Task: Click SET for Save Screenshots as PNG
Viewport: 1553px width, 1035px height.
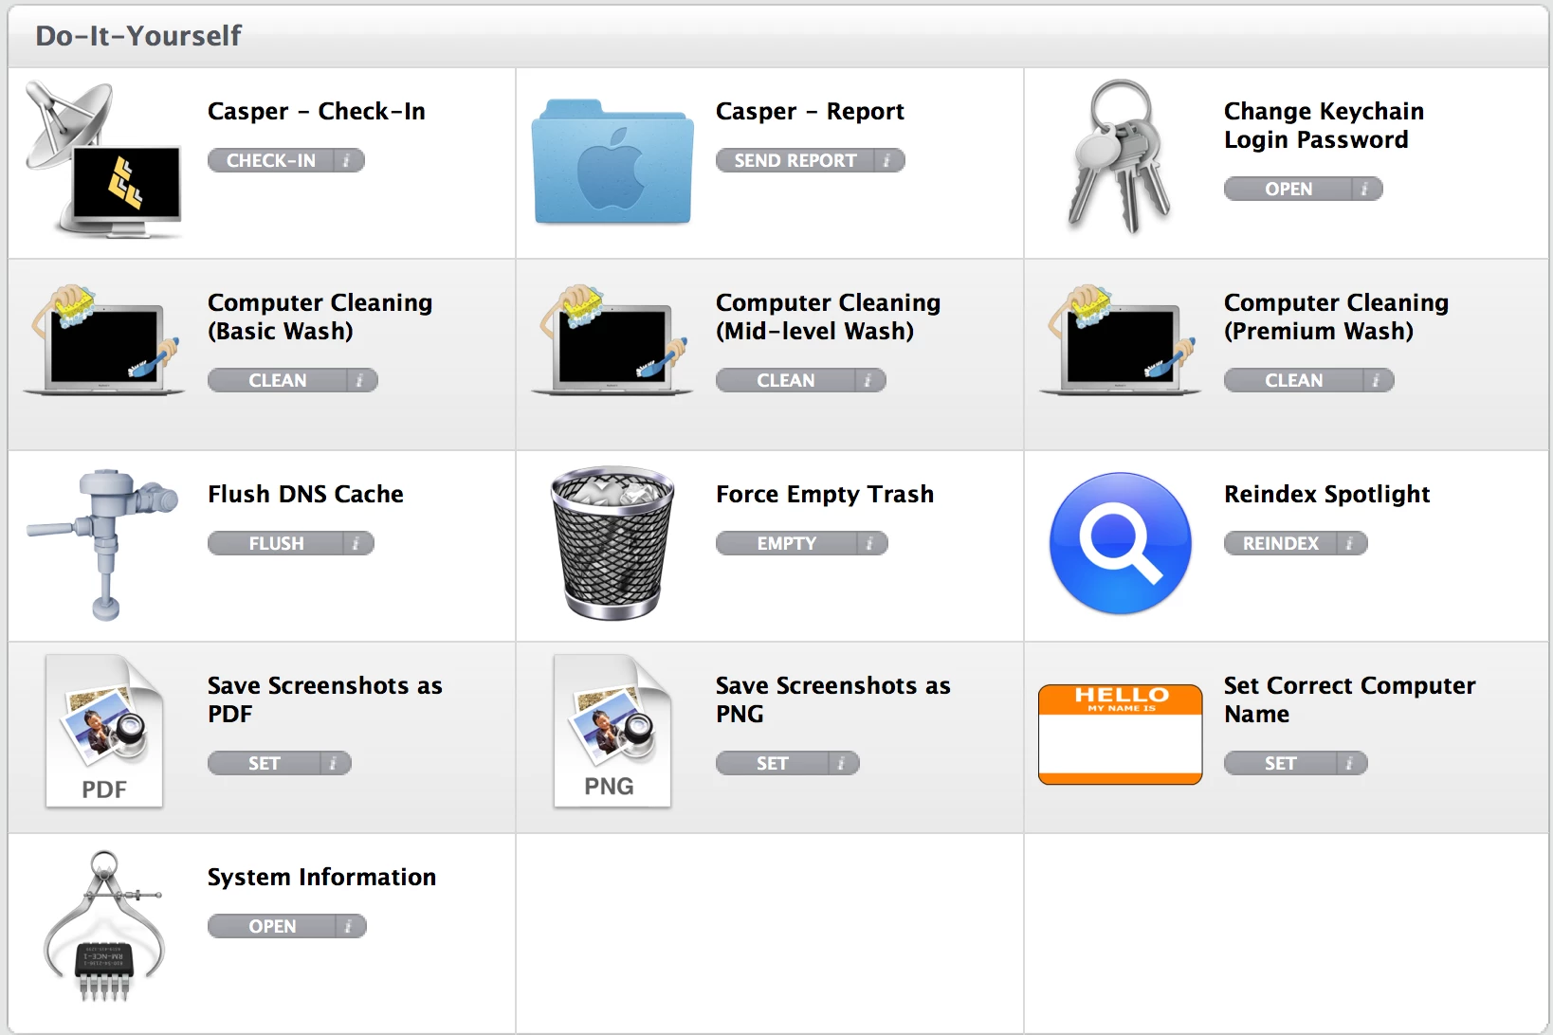Action: [772, 764]
